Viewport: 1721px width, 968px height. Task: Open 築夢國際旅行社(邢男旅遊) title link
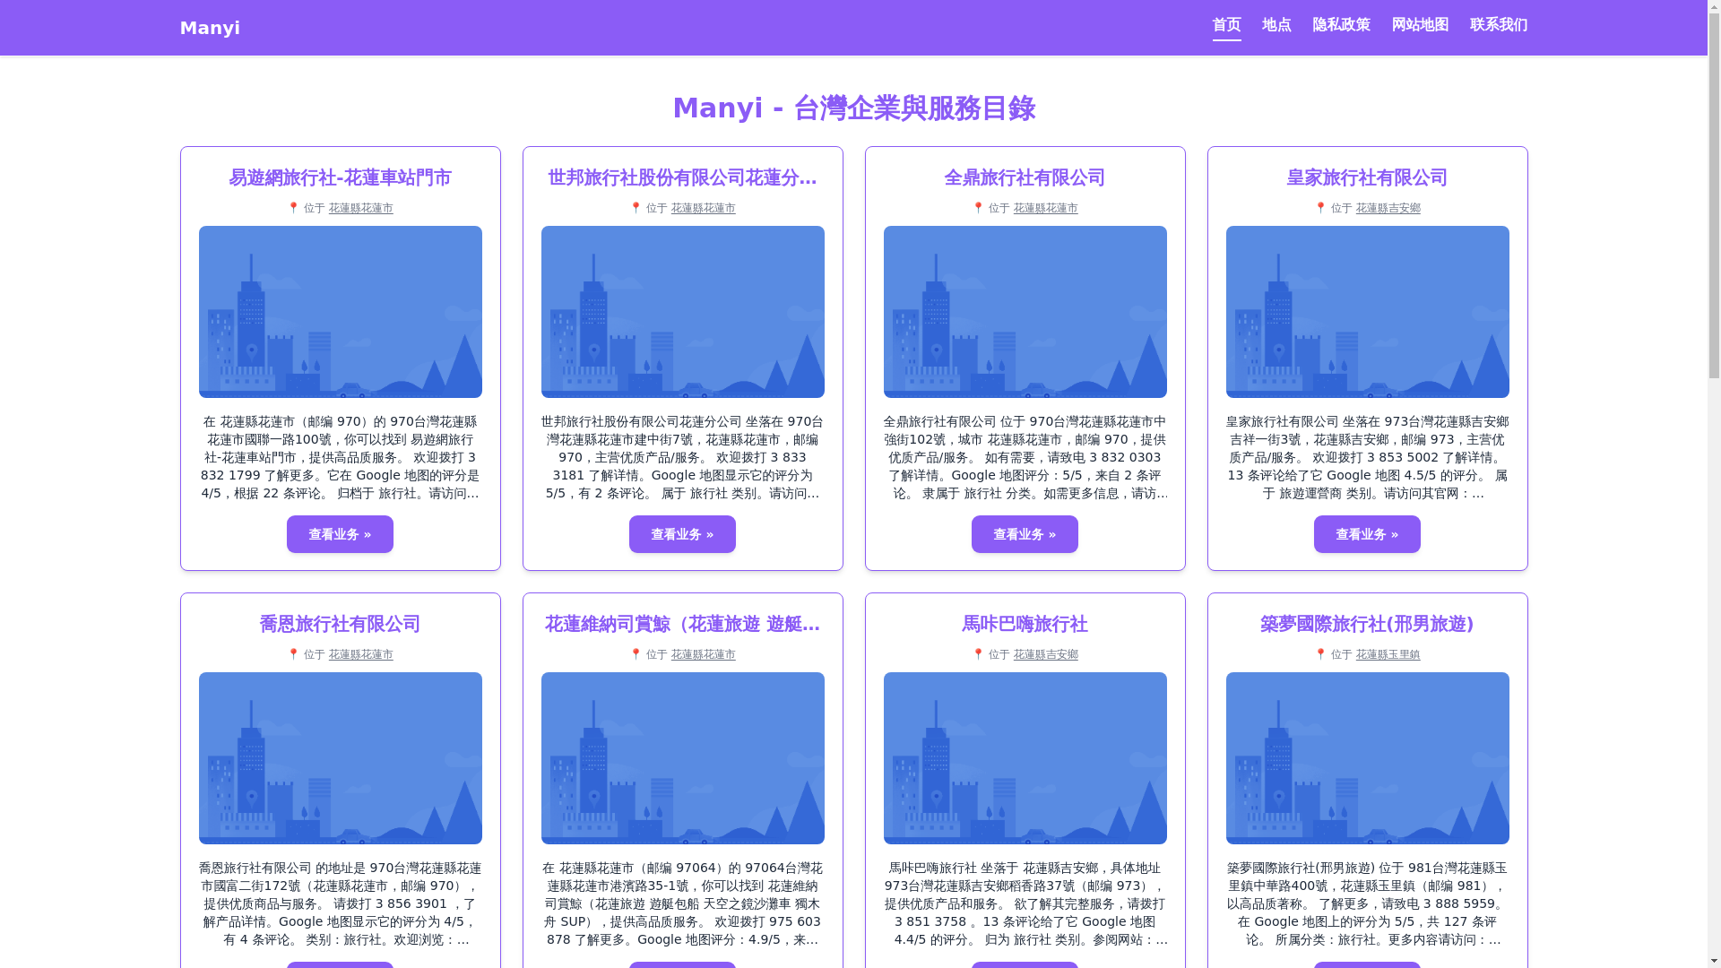point(1367,624)
